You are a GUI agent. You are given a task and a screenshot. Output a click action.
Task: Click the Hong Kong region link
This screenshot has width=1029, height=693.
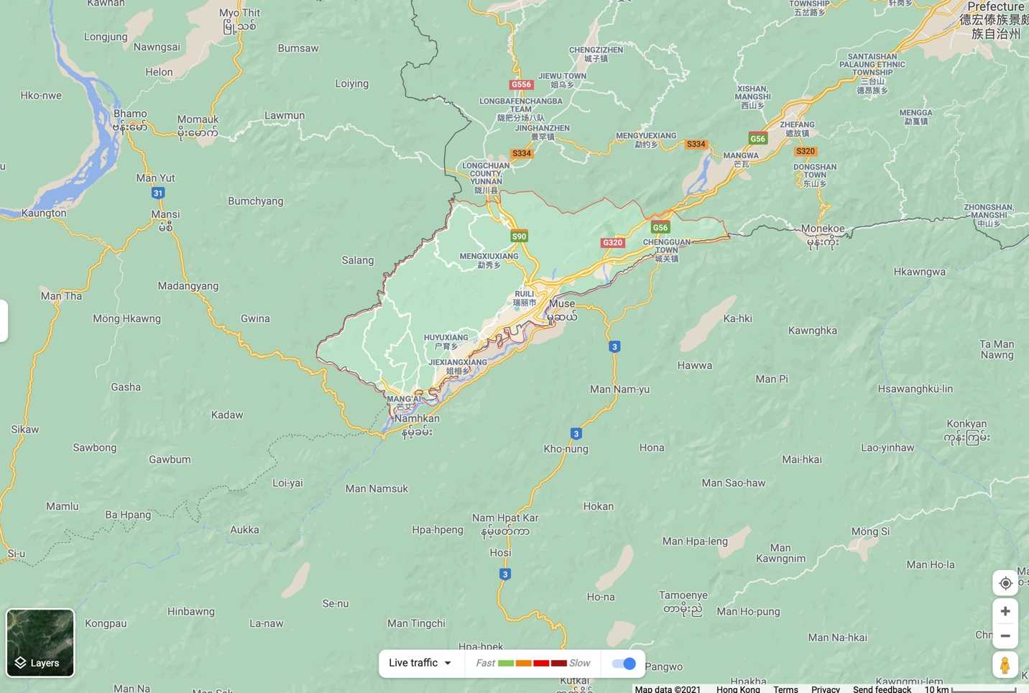[737, 689]
